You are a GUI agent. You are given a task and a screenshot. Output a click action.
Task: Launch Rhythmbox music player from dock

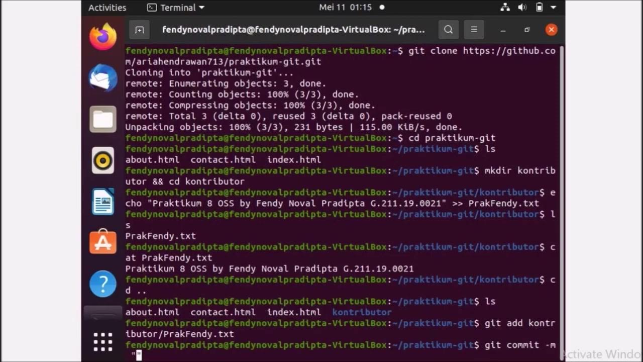[103, 160]
